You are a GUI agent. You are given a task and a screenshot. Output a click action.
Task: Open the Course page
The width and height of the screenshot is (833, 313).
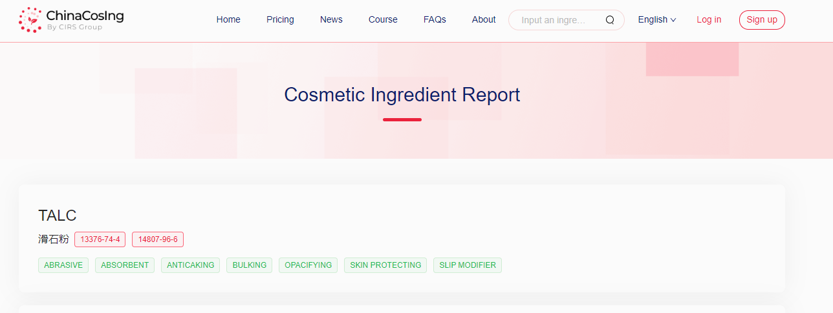pyautogui.click(x=383, y=20)
